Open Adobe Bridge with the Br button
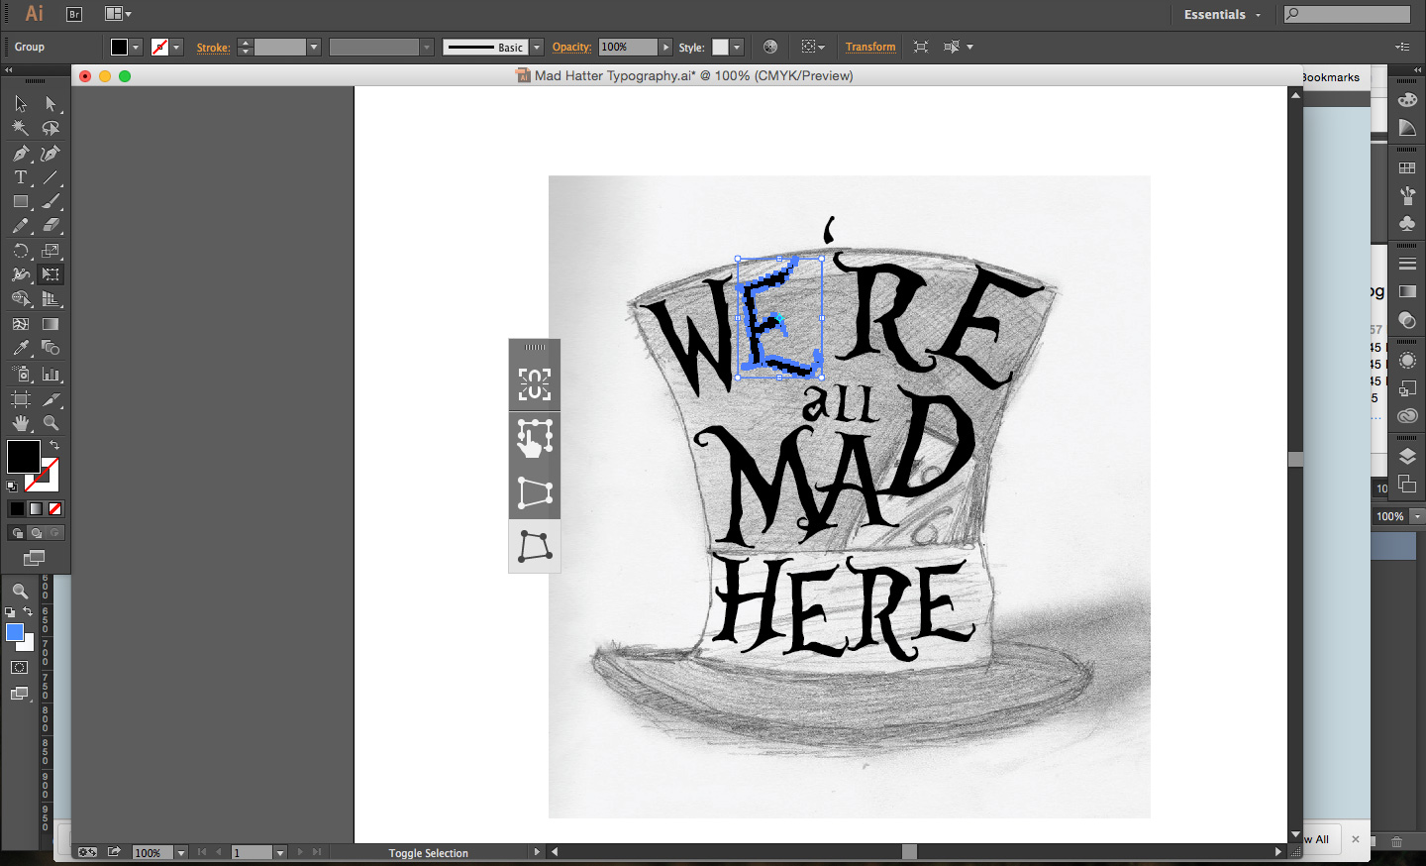Viewport: 1426px width, 866px height. [x=73, y=14]
